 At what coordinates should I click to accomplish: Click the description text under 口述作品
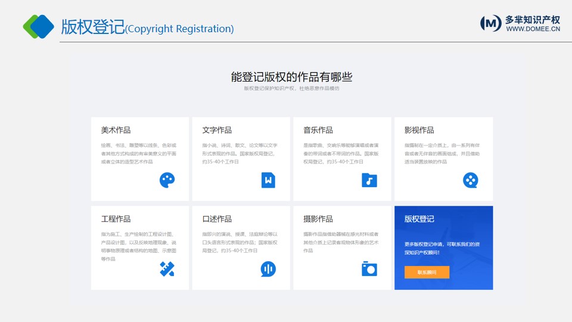(x=240, y=243)
